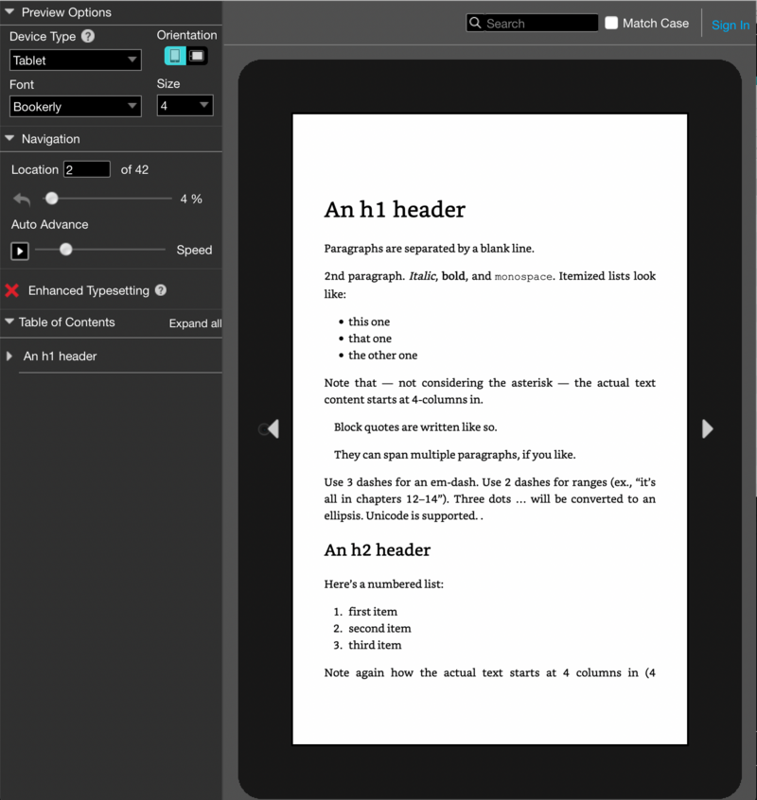Open Device Type help icon

pyautogui.click(x=88, y=36)
